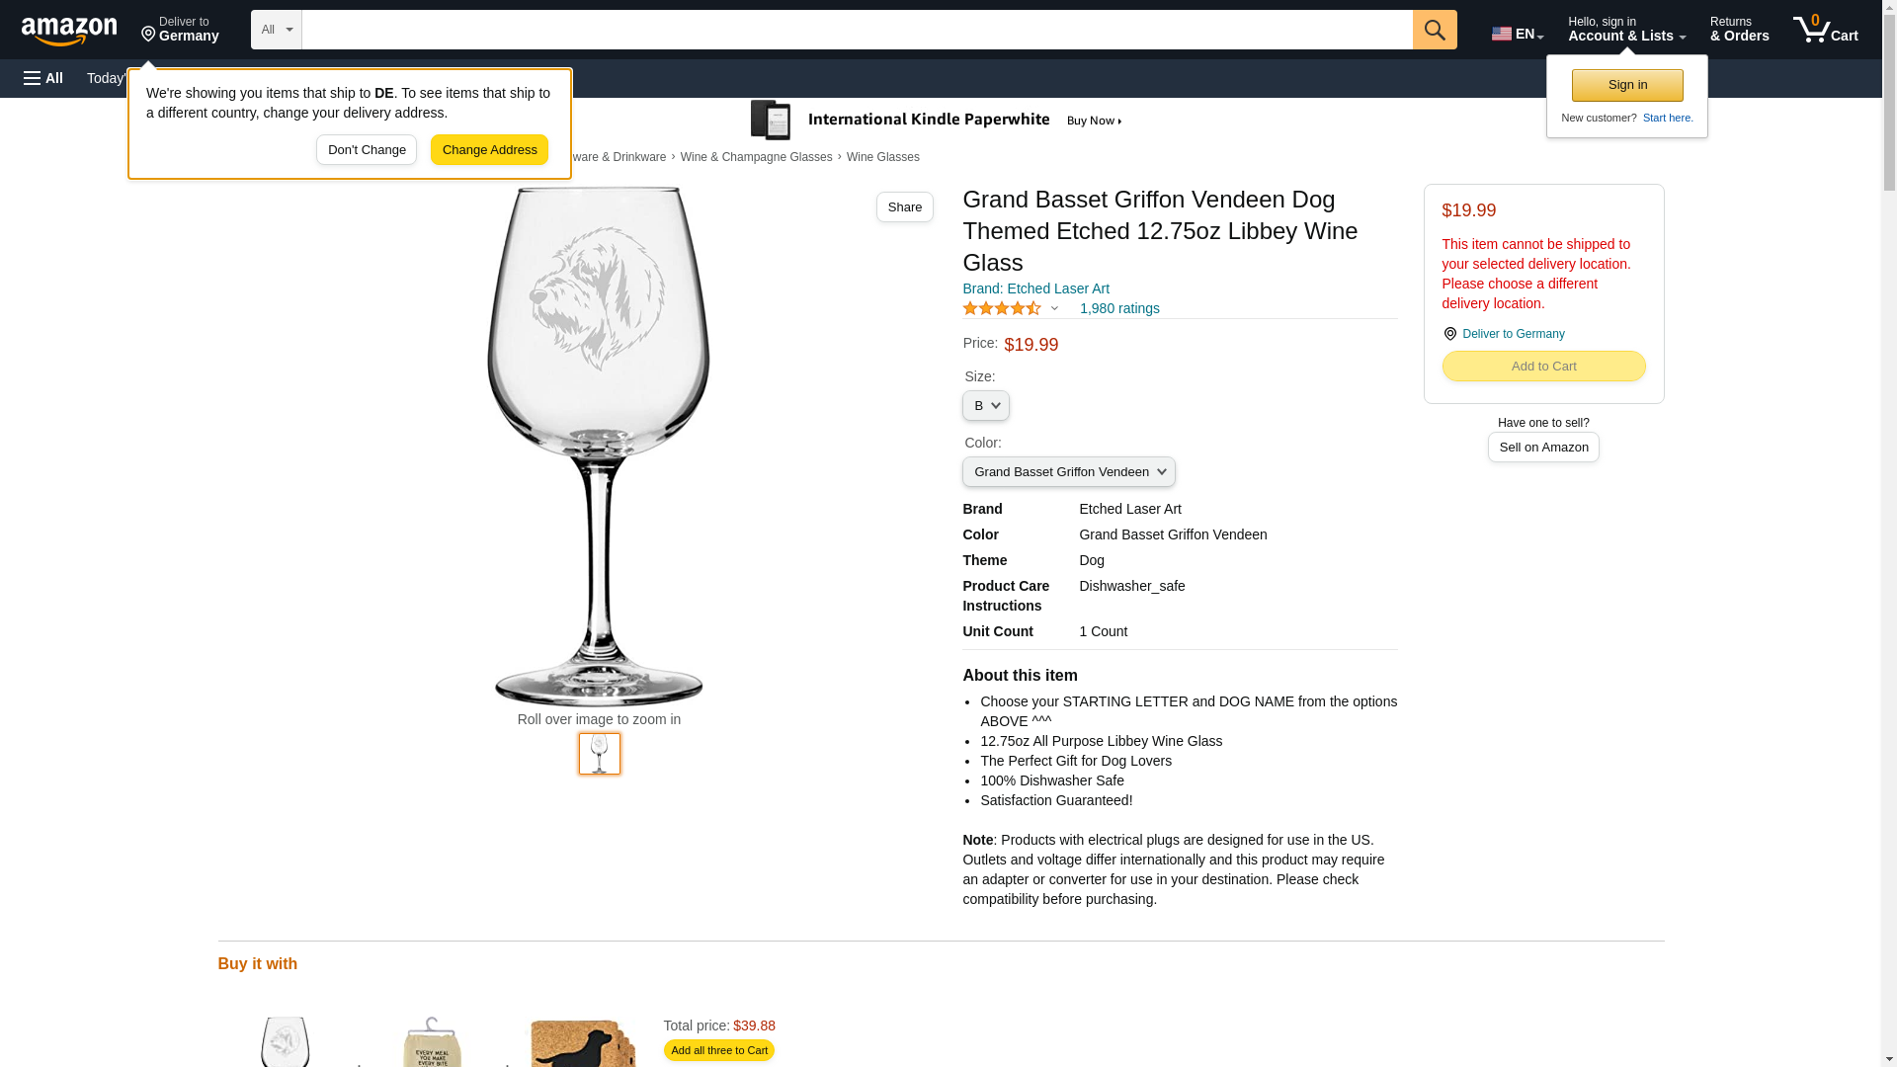
Task: Open the shopping cart icon
Action: (1826, 30)
